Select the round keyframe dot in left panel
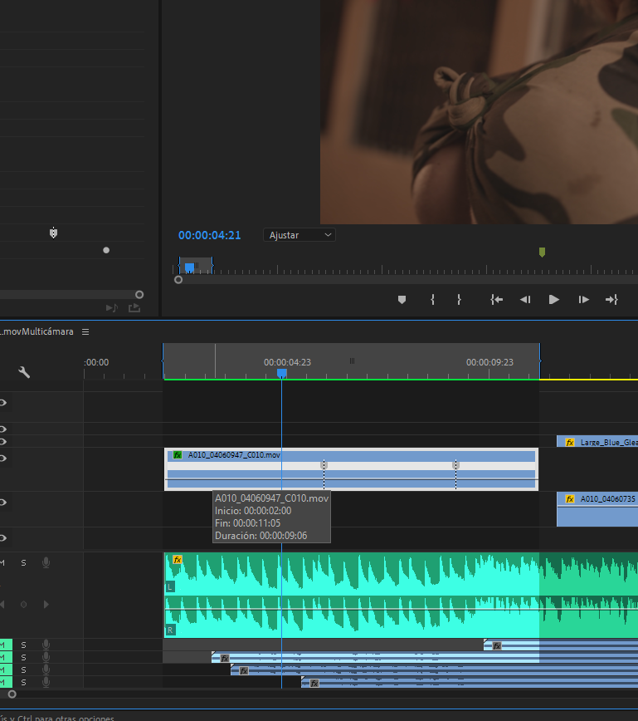Viewport: 638px width, 721px height. (106, 250)
